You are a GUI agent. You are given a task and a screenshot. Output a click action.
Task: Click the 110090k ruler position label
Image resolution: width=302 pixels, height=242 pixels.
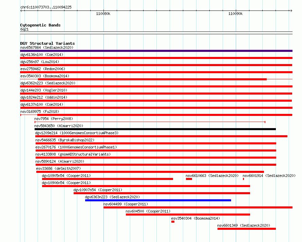pyautogui.click(x=235, y=14)
